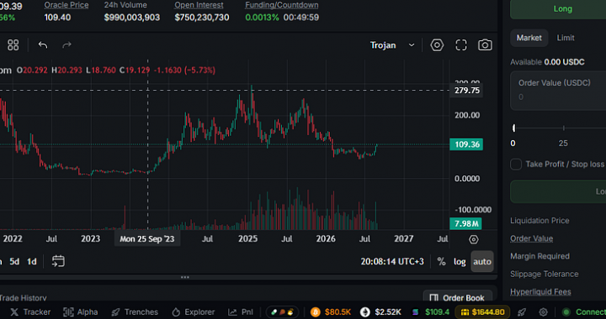Click the 7.98M volume label

click(465, 223)
